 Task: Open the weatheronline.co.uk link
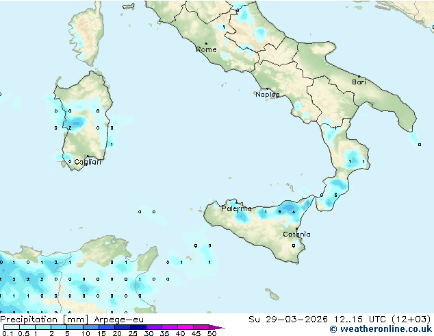(381, 329)
